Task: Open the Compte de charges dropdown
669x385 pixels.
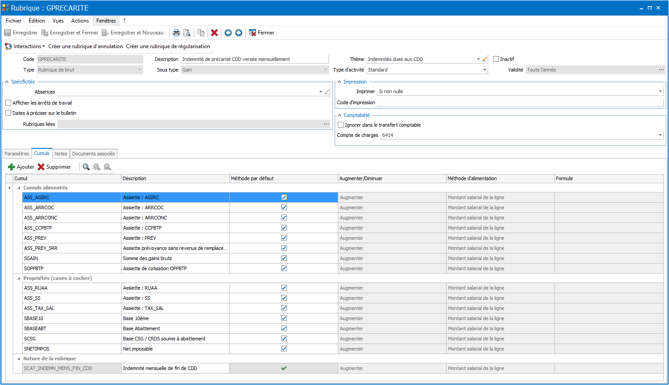Action: coord(660,135)
